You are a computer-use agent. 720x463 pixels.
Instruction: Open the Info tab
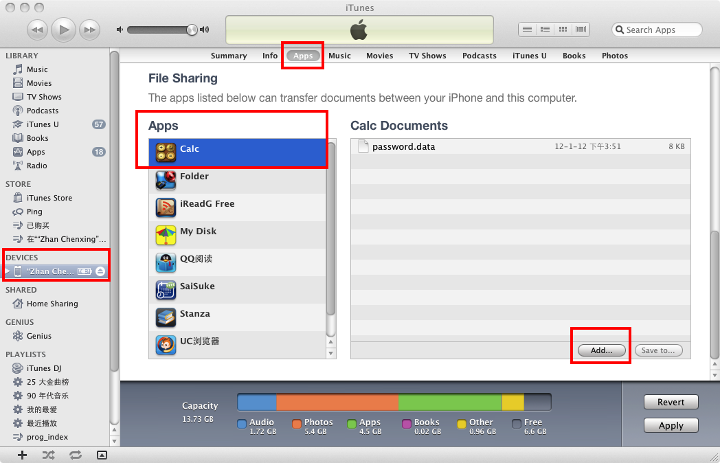tap(270, 56)
